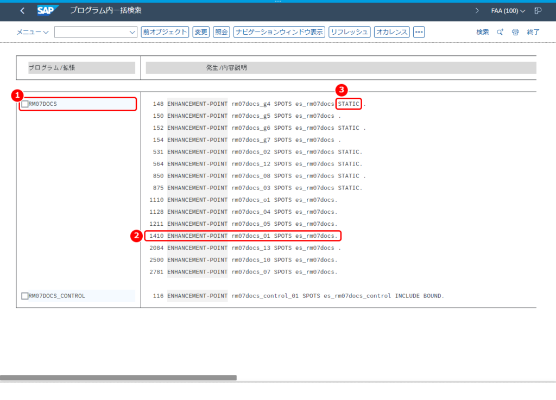Click the SAP logo

point(48,11)
